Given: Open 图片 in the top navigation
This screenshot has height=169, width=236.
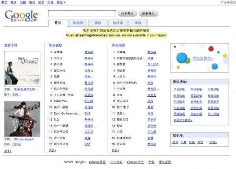Looking at the screenshot, I should (x=13, y=2).
